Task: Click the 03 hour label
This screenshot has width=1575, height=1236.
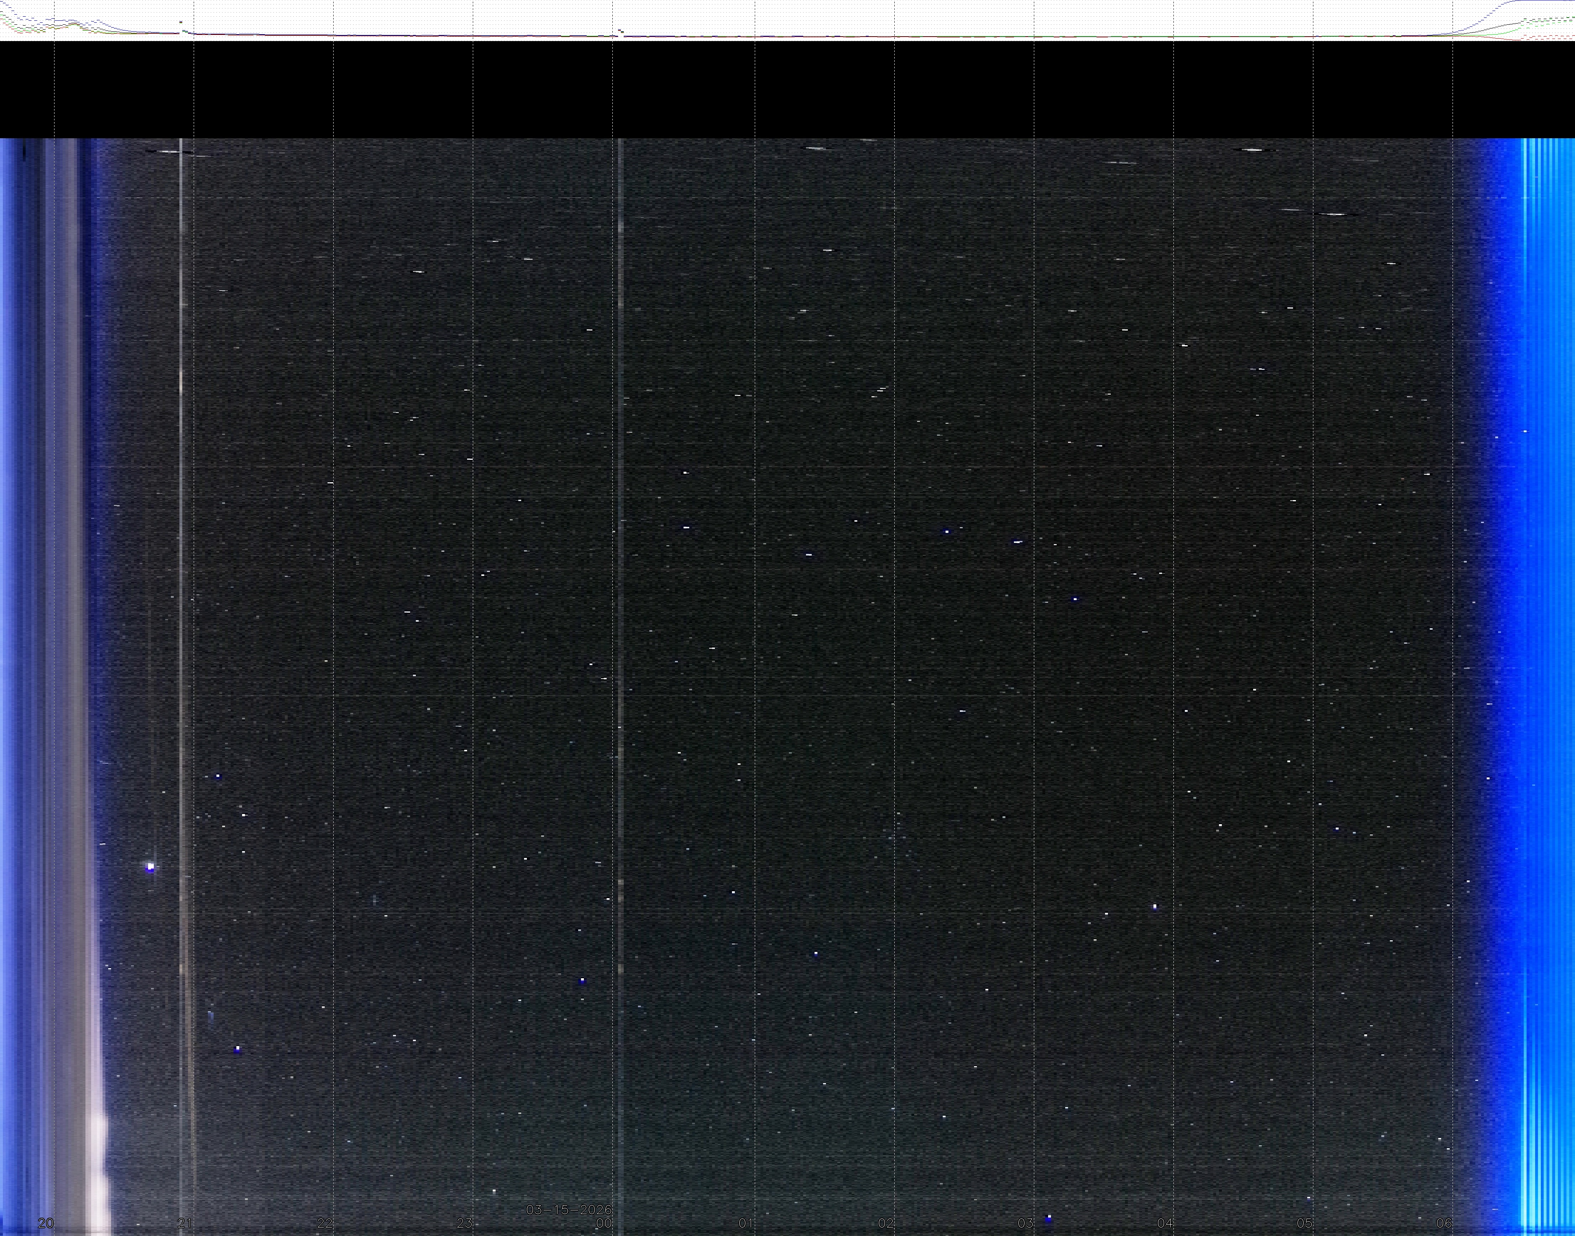Action: click(x=1025, y=1223)
